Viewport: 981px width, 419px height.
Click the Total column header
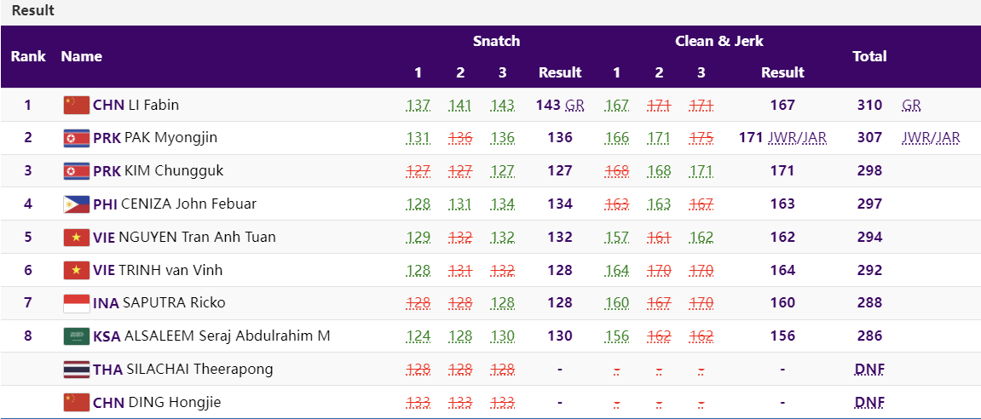click(x=869, y=56)
